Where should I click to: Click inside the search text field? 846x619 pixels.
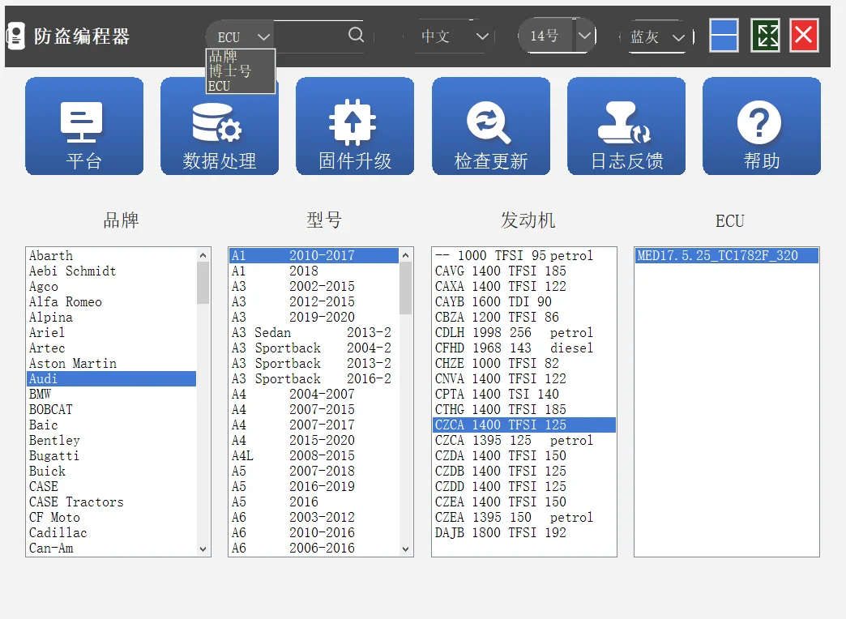[310, 36]
